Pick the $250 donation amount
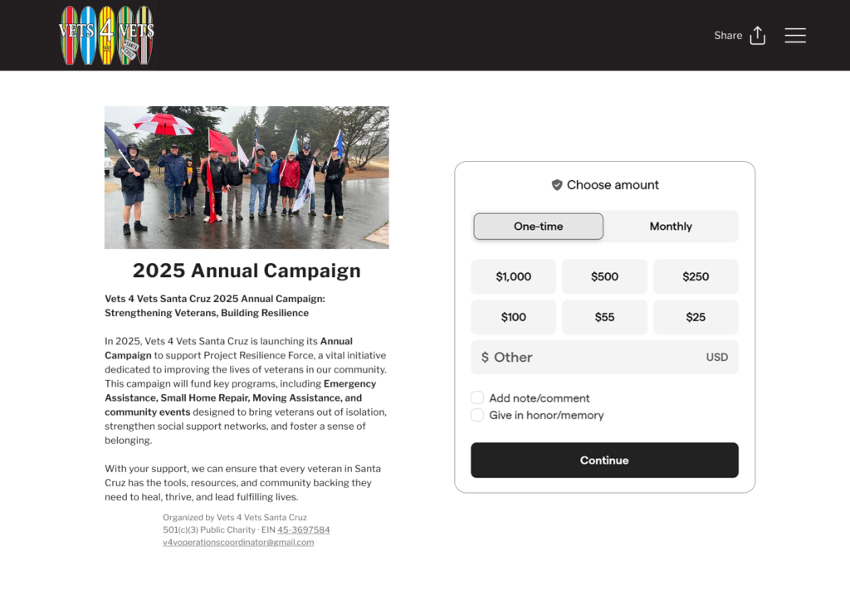850x600 pixels. click(x=696, y=277)
